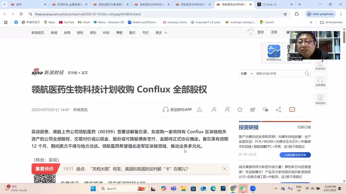Open a new Chrome tab
The image size is (346, 194).
pyautogui.click(x=300, y=4)
